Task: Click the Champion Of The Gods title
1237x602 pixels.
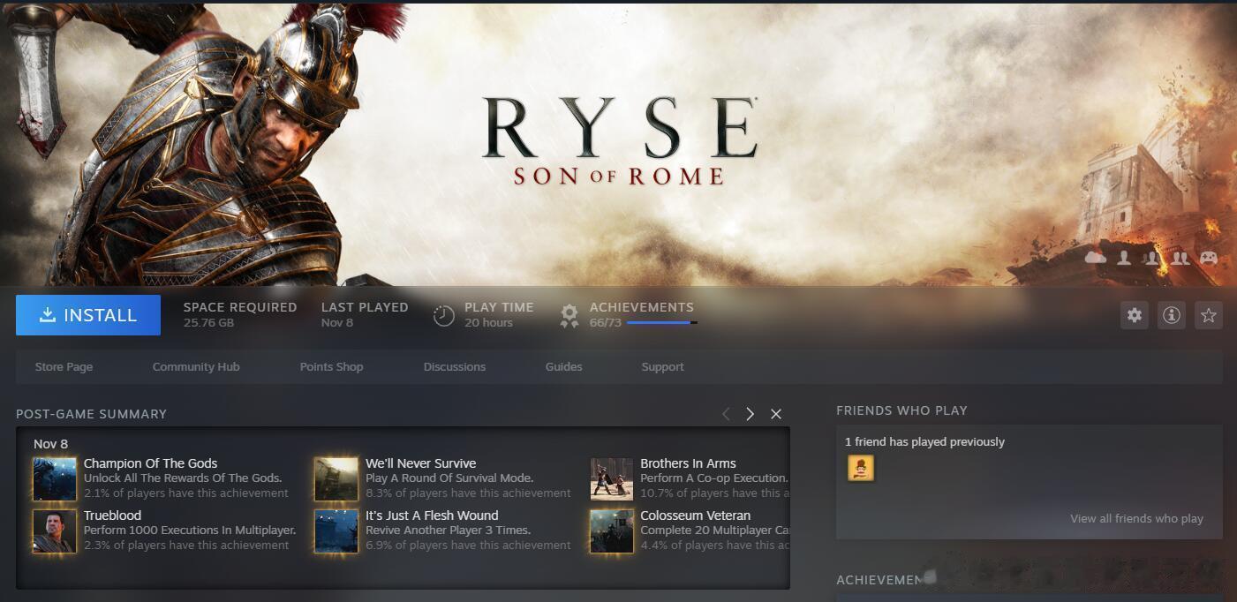Action: click(x=150, y=463)
